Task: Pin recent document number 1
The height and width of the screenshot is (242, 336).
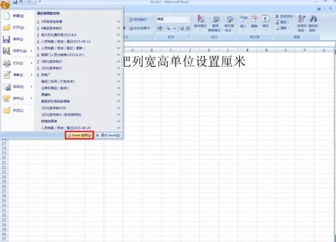Action: 118,22
